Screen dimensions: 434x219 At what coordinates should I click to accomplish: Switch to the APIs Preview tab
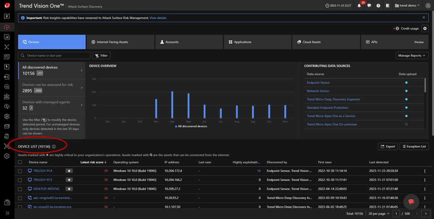point(395,42)
